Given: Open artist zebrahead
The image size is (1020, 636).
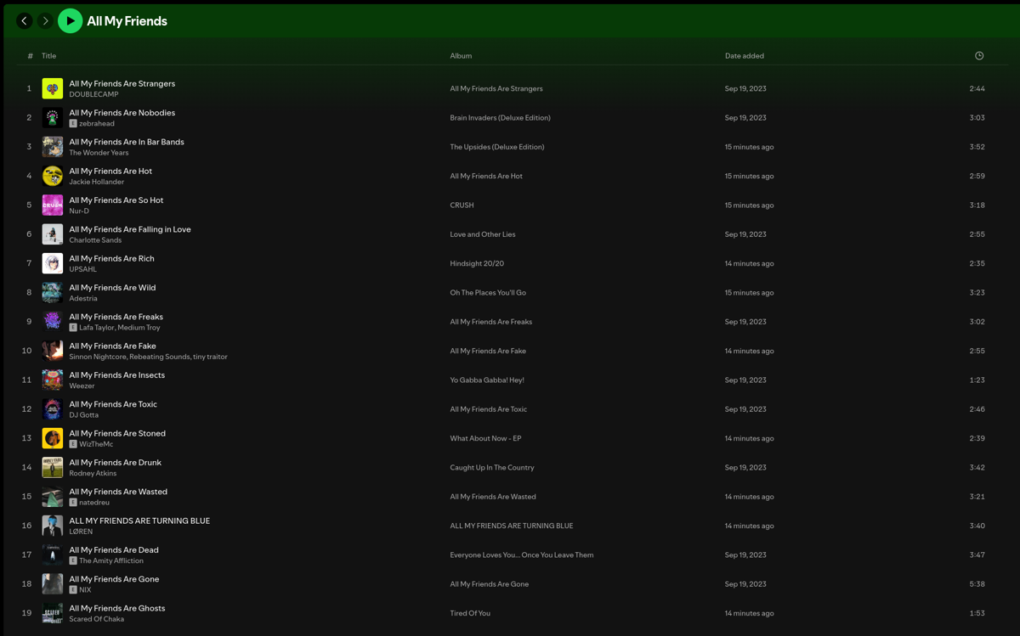Looking at the screenshot, I should coord(97,123).
